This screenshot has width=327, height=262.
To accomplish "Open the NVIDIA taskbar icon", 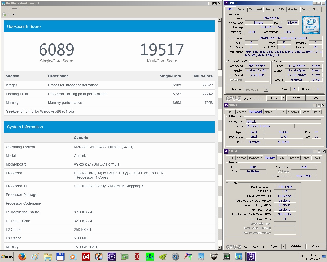I will tap(163, 256).
